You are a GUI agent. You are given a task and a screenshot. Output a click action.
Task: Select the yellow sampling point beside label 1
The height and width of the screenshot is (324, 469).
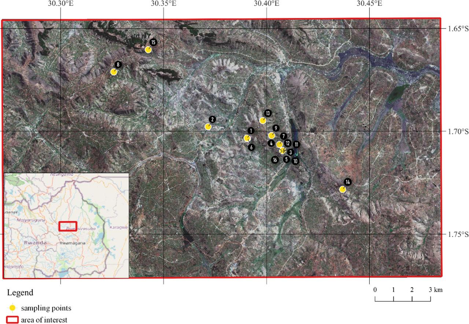(247, 138)
